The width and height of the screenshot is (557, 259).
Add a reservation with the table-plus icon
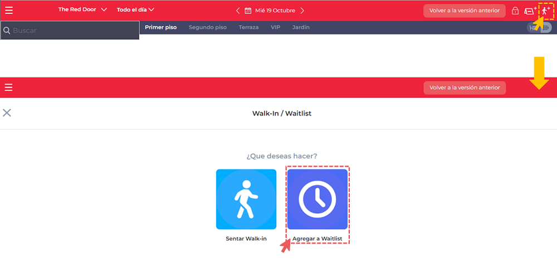[x=530, y=11]
